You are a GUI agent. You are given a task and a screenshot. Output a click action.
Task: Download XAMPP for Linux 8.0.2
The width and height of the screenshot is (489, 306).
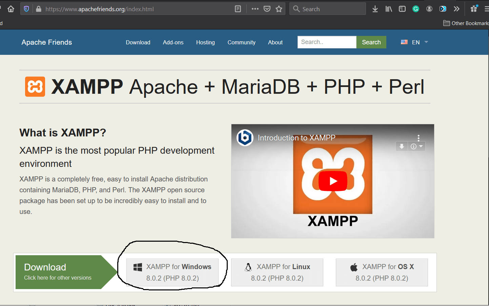pyautogui.click(x=277, y=272)
